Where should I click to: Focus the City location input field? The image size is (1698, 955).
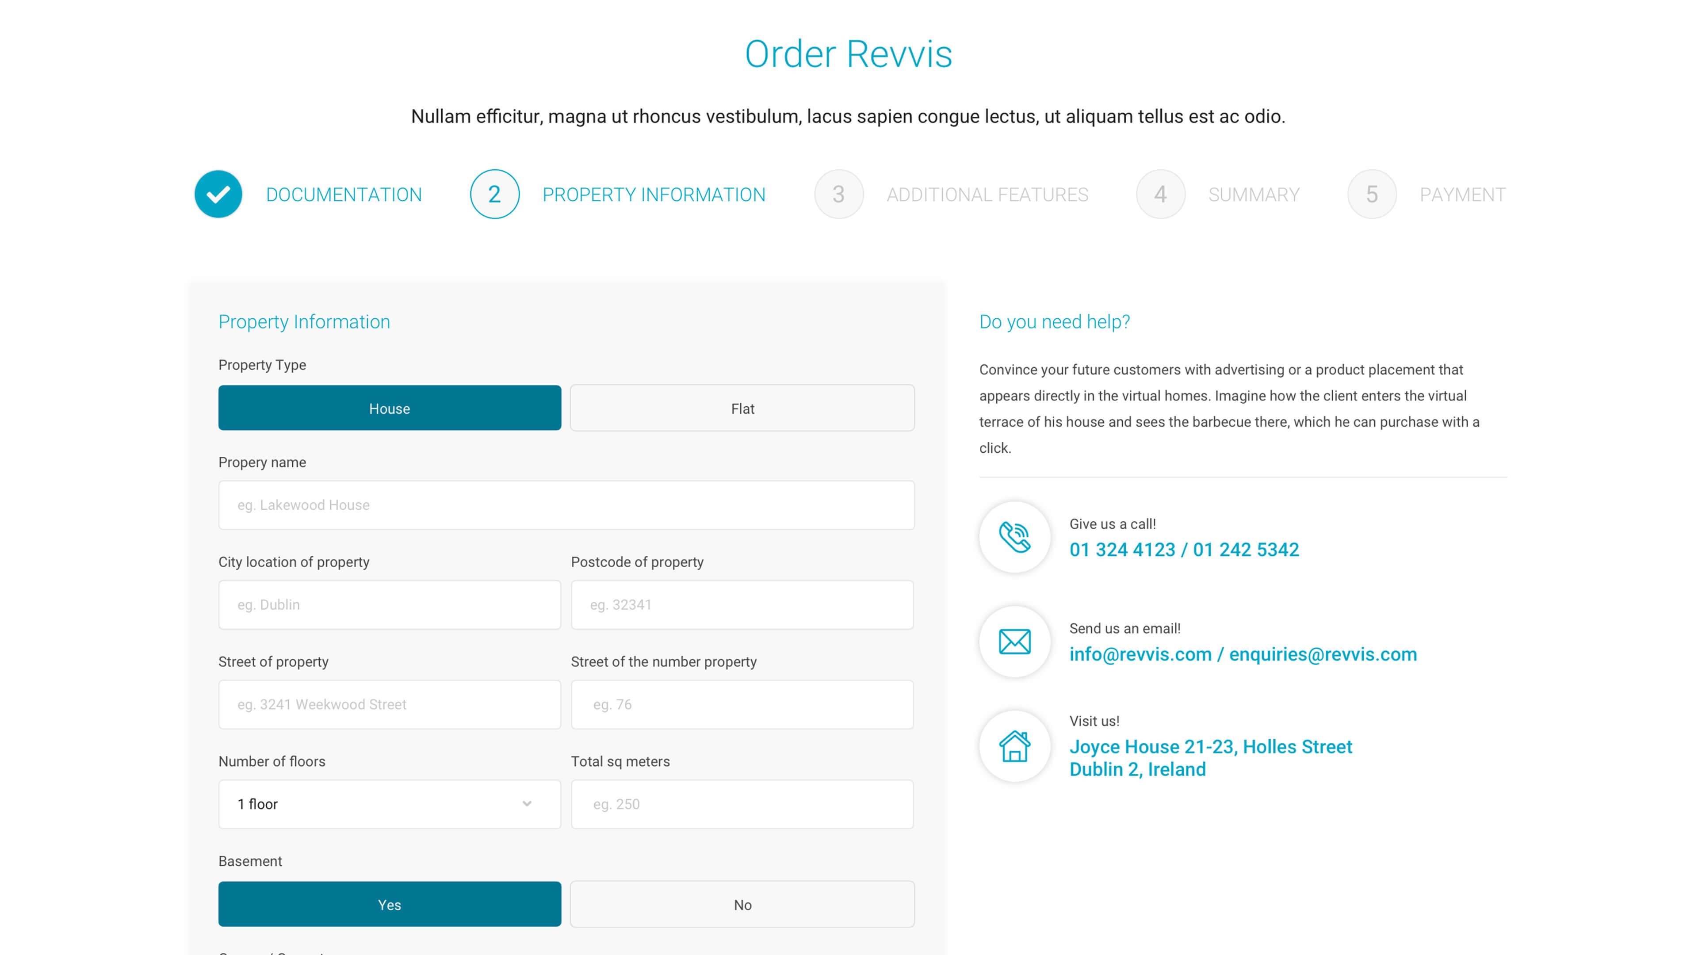point(390,604)
